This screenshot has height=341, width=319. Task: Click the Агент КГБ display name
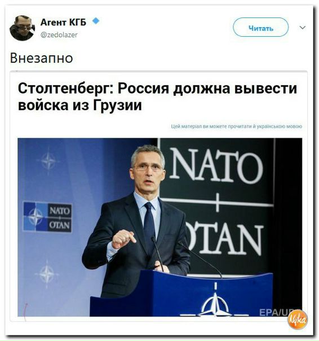point(64,22)
